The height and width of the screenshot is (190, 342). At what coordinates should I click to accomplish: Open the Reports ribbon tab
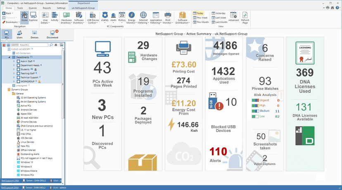(47, 8)
